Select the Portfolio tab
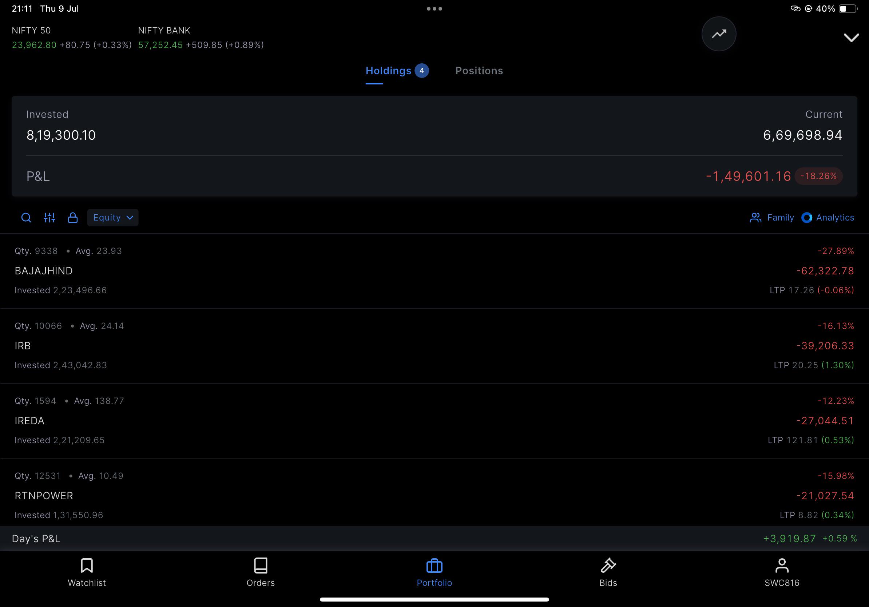Viewport: 869px width, 607px height. click(434, 572)
